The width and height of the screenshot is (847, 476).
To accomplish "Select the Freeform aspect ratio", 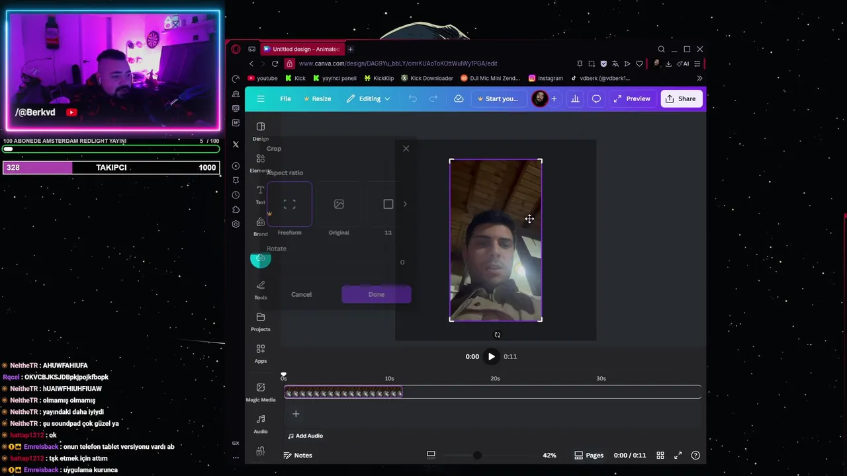I will pos(289,204).
